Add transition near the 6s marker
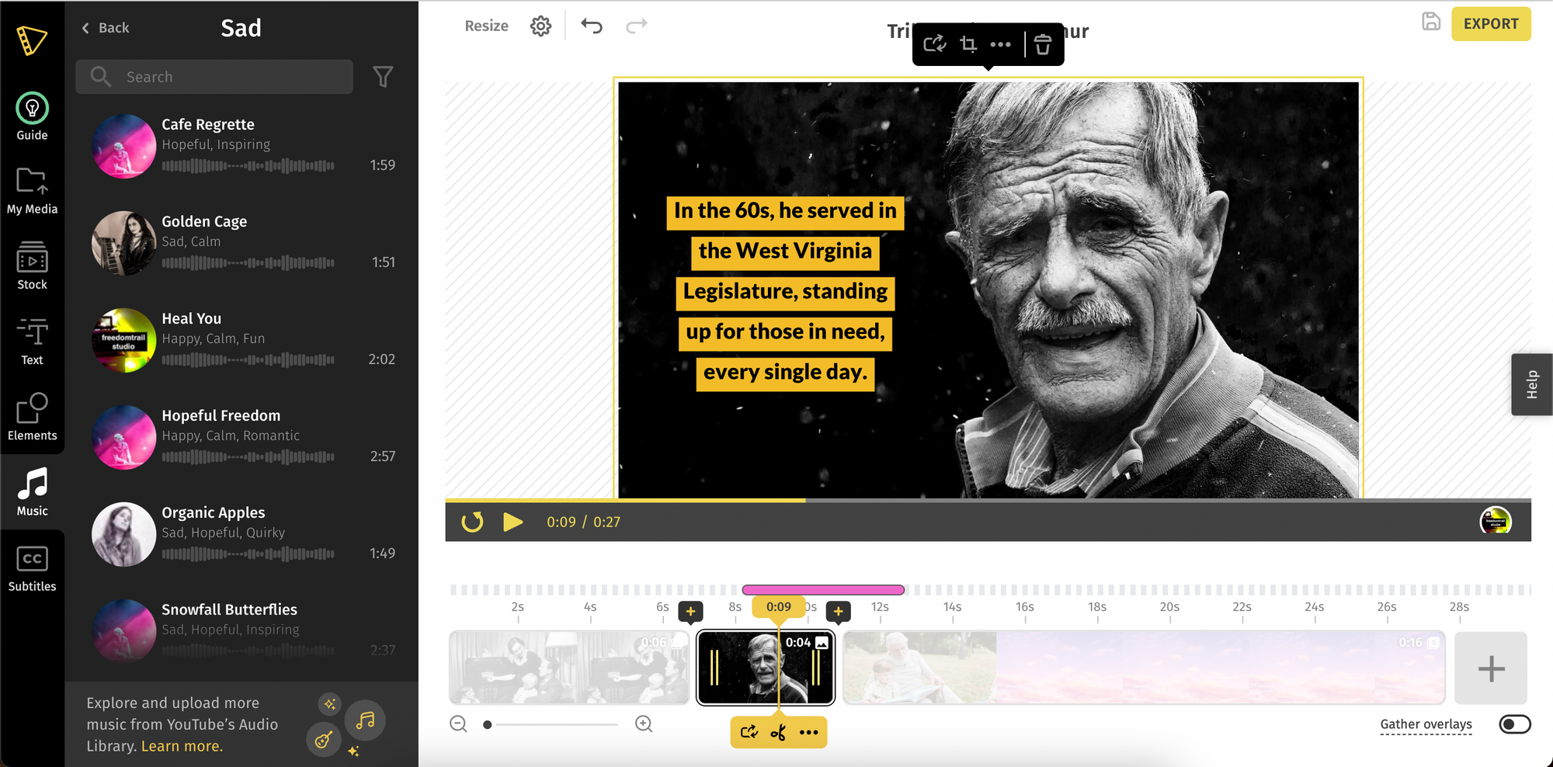The height and width of the screenshot is (767, 1553). pyautogui.click(x=690, y=612)
